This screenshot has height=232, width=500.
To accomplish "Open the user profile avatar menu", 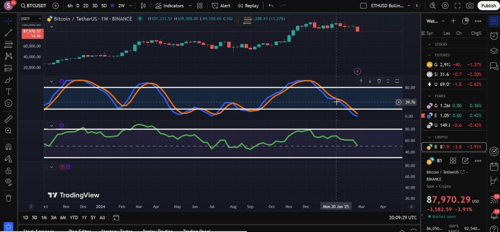I will (x=9, y=6).
